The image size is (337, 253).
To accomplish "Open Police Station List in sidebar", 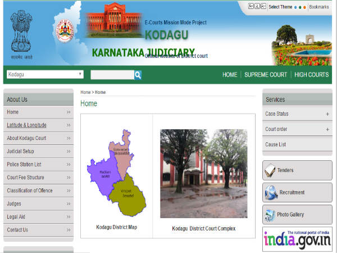I will 24,164.
